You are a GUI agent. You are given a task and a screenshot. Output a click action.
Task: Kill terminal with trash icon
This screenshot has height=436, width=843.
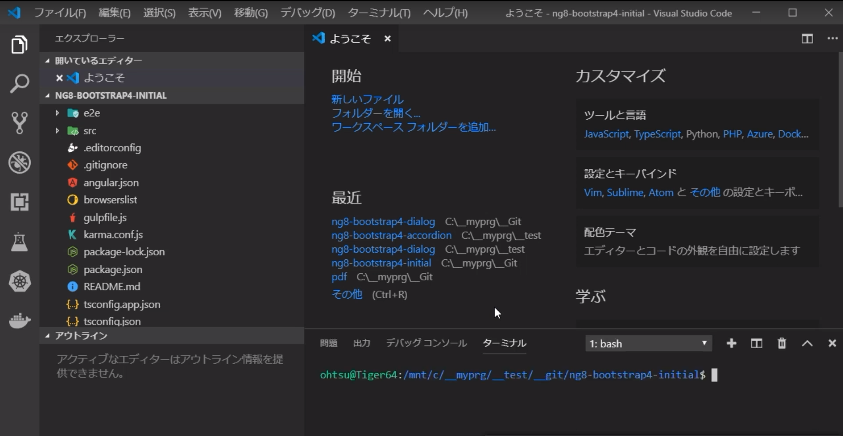point(782,343)
